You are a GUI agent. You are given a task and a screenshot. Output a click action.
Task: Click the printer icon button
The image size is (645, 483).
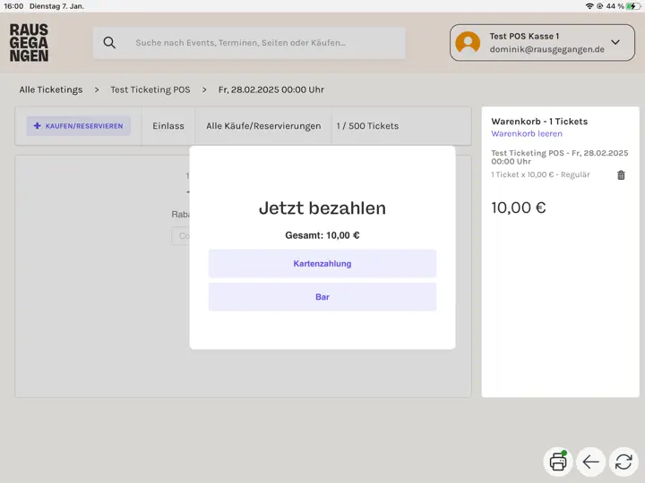[x=558, y=462]
